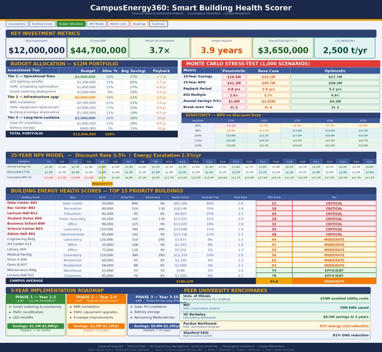382x352 pixels.
Task: Click the Tier 2 budget value $6,000,000
Action: (85, 97)
